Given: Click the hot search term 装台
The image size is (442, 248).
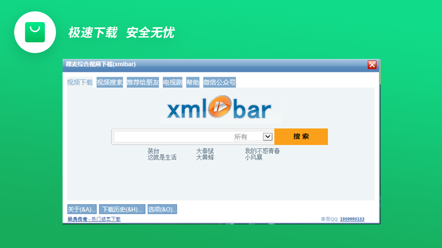Looking at the screenshot, I should pyautogui.click(x=153, y=151).
